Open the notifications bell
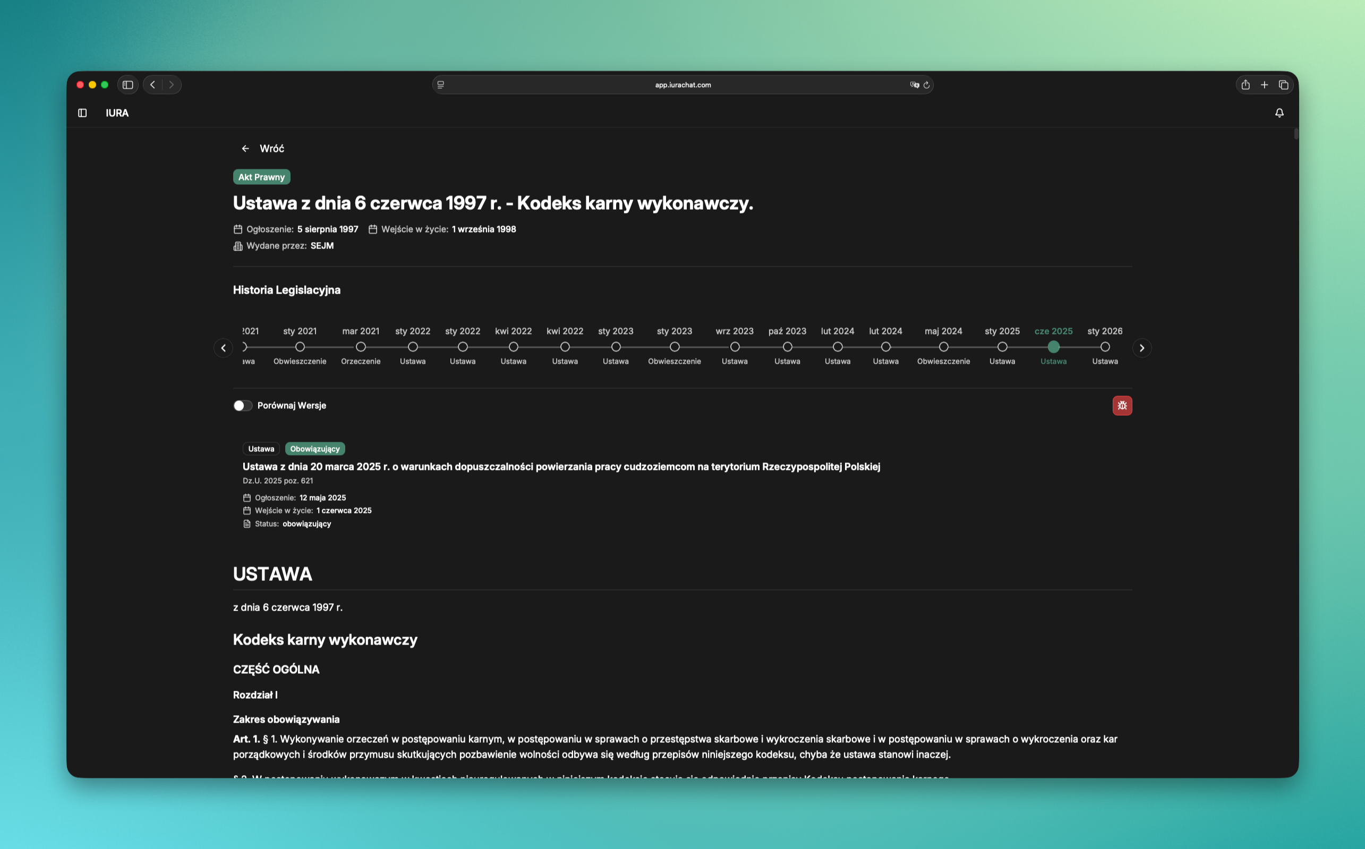Screen dimensions: 1365x849 point(1279,113)
